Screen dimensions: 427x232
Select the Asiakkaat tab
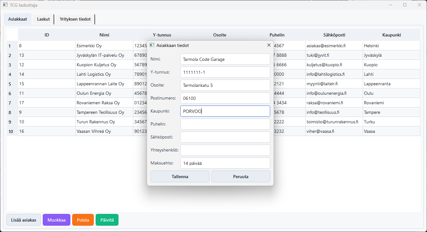17,19
